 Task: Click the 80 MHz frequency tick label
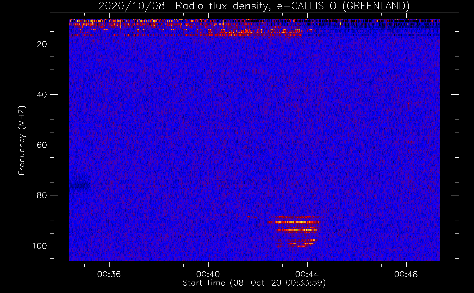coord(42,195)
